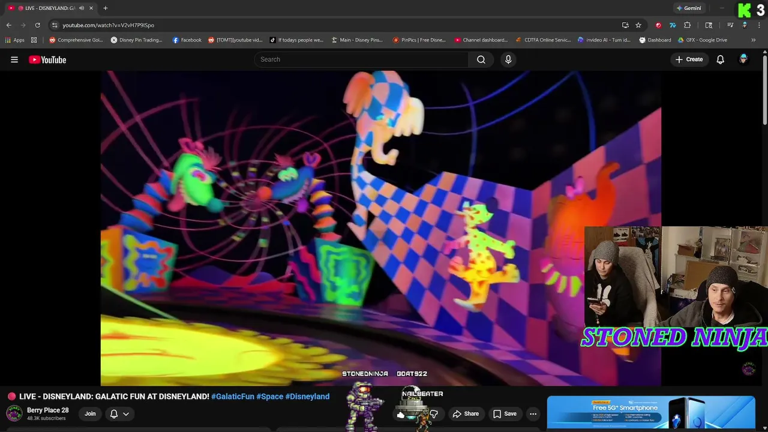
Task: Open the media control playlist icon
Action: coord(730,25)
